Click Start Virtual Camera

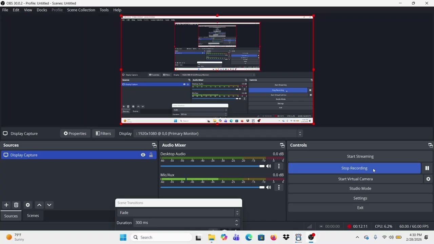click(x=355, y=179)
